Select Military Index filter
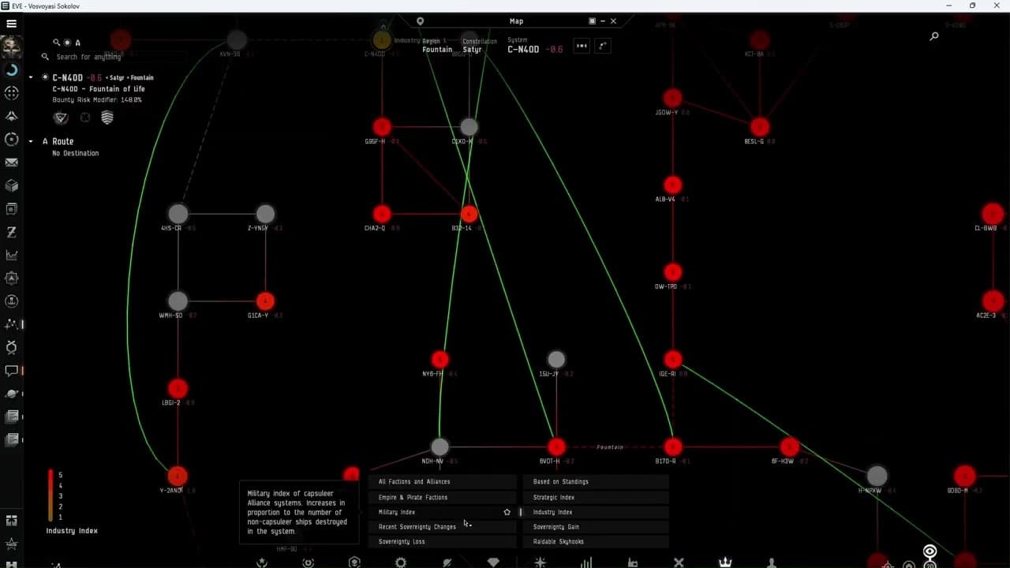The width and height of the screenshot is (1010, 568). tap(443, 512)
